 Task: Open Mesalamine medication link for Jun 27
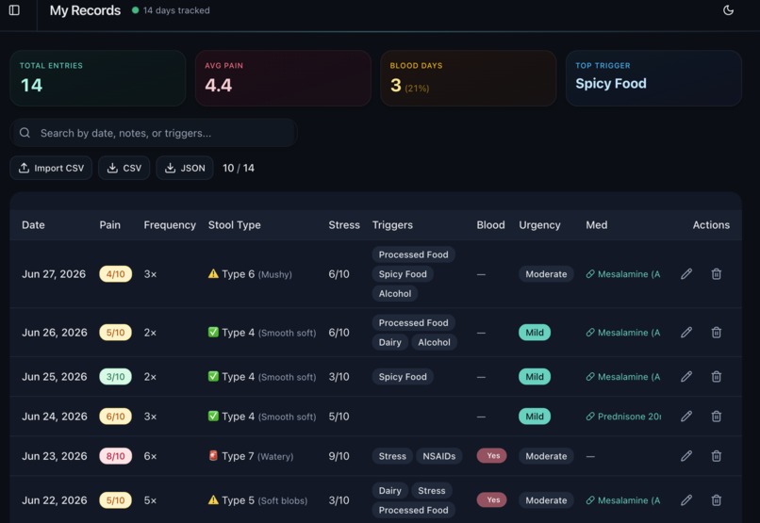click(623, 274)
